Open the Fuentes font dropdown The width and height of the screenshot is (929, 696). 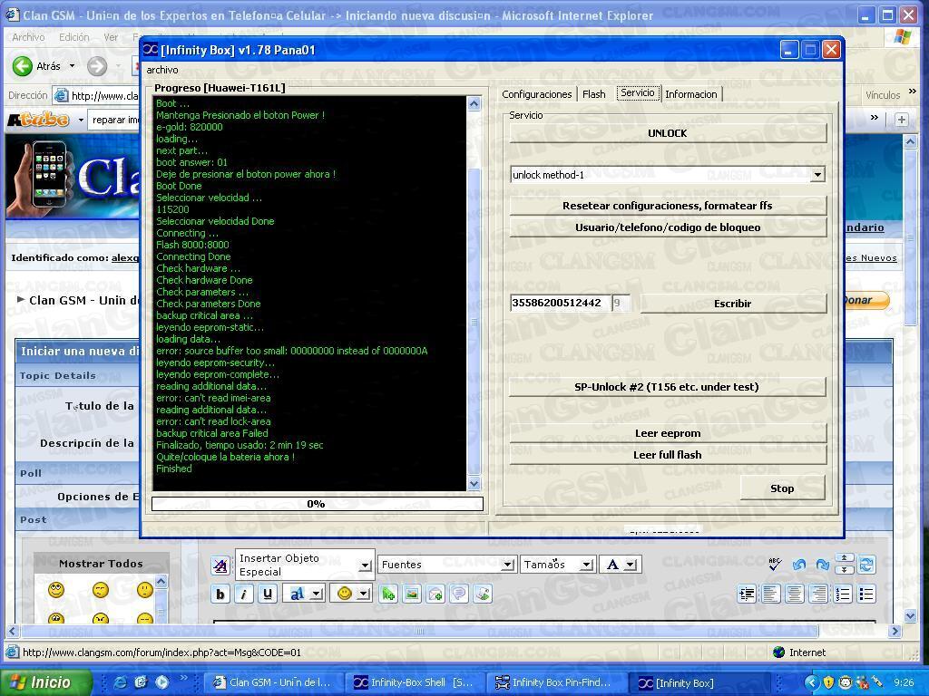(508, 565)
